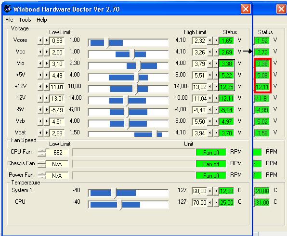Screen dimensions: 287x236
Task: Decrease Vcore high limit with left arrow
Action: coord(210,40)
